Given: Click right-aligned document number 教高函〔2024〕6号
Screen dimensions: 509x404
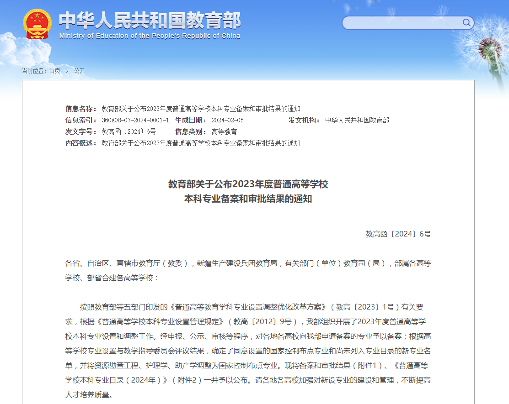Looking at the screenshot, I should [x=398, y=234].
